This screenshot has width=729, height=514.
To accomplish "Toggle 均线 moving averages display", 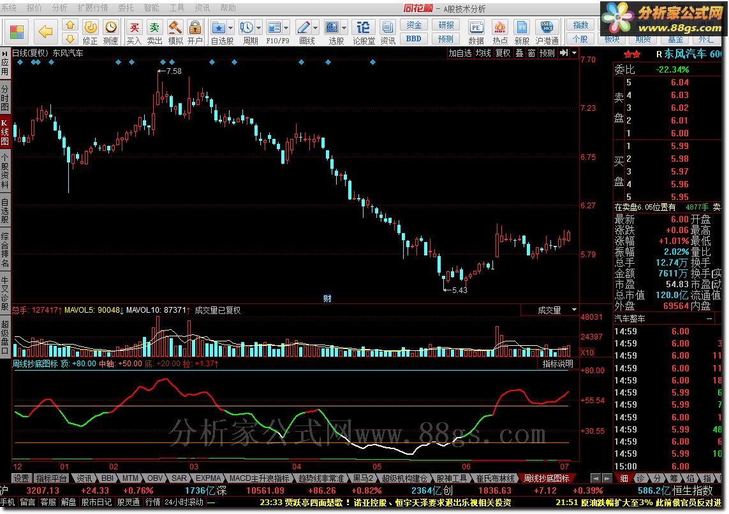I will (483, 53).
